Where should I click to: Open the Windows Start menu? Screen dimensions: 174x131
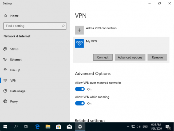5,127
